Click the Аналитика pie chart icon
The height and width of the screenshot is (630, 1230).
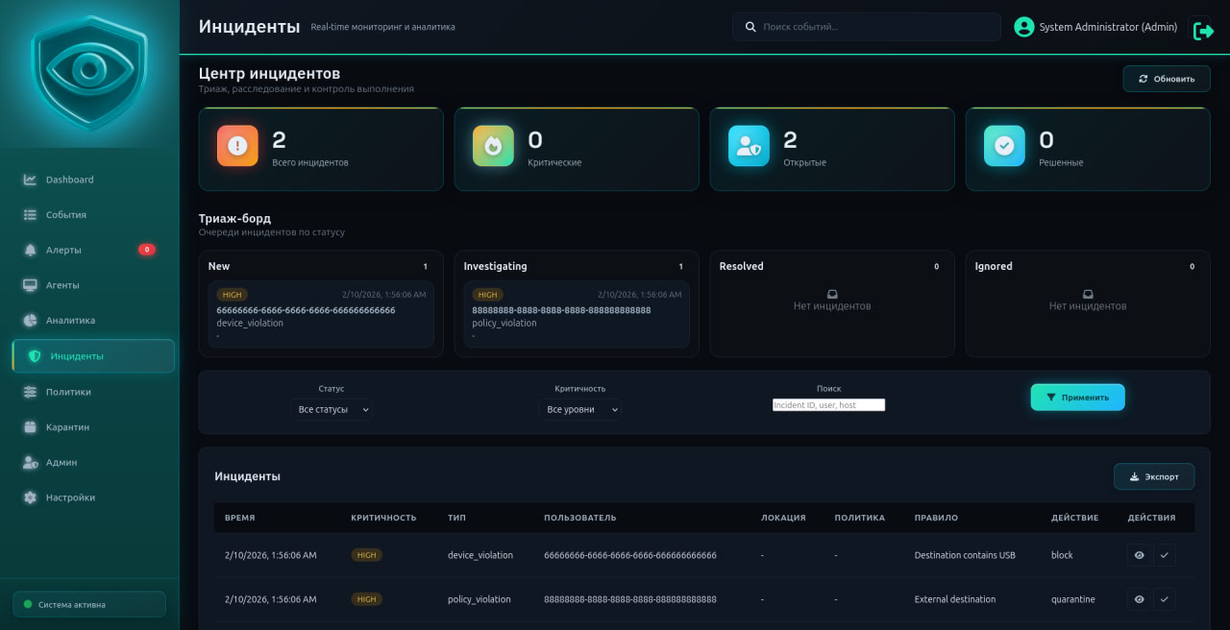click(x=30, y=321)
